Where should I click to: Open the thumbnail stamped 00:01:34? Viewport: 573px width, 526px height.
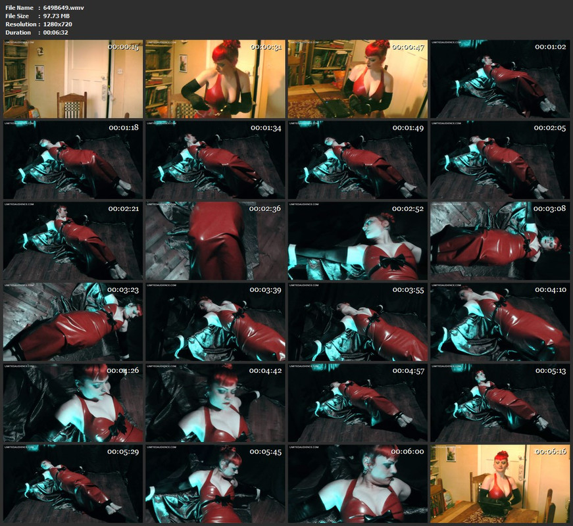click(215, 160)
